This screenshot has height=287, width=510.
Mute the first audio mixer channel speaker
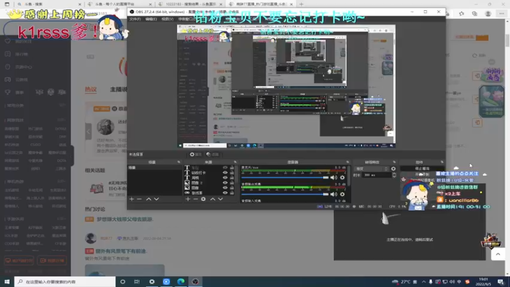333,178
